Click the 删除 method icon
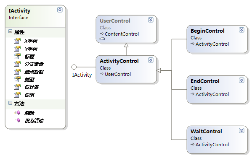 click(x=17, y=113)
